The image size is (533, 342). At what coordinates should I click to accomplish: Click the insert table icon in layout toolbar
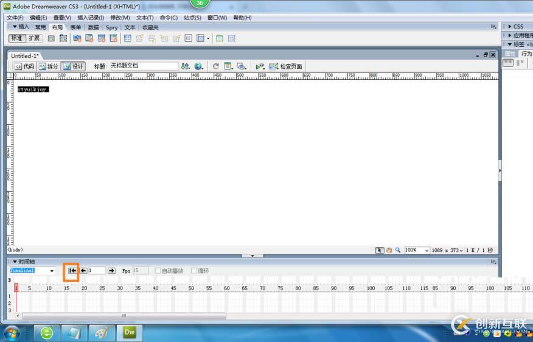point(128,38)
